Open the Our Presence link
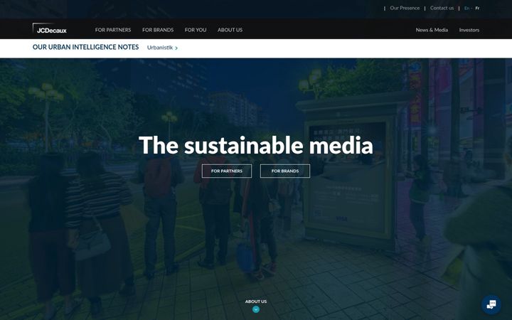 (405, 8)
